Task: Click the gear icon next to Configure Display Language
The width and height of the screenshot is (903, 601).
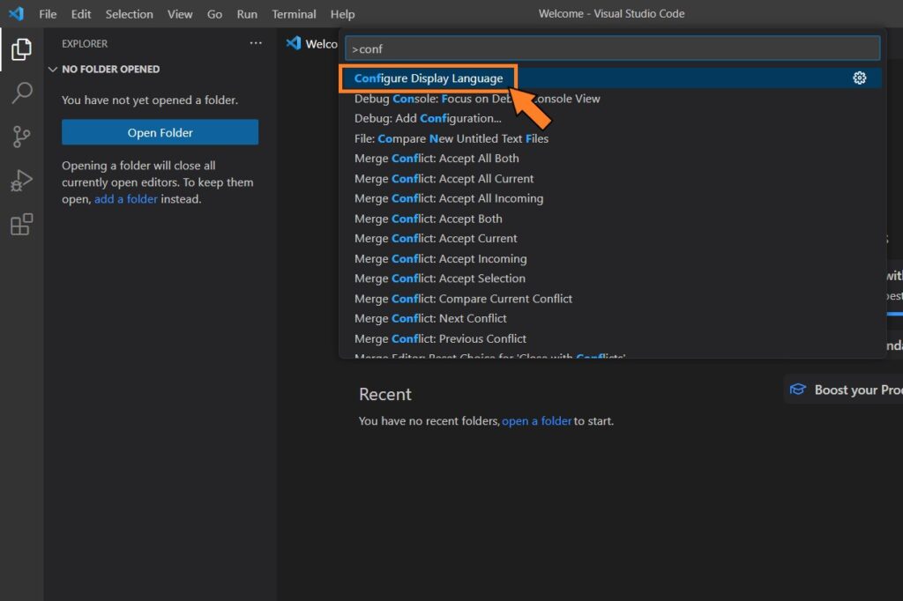Action: [860, 78]
